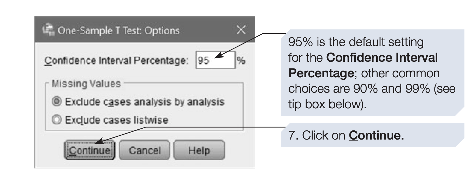465x189 pixels.
Task: Click the percent sign beside the input
Action: tap(241, 60)
